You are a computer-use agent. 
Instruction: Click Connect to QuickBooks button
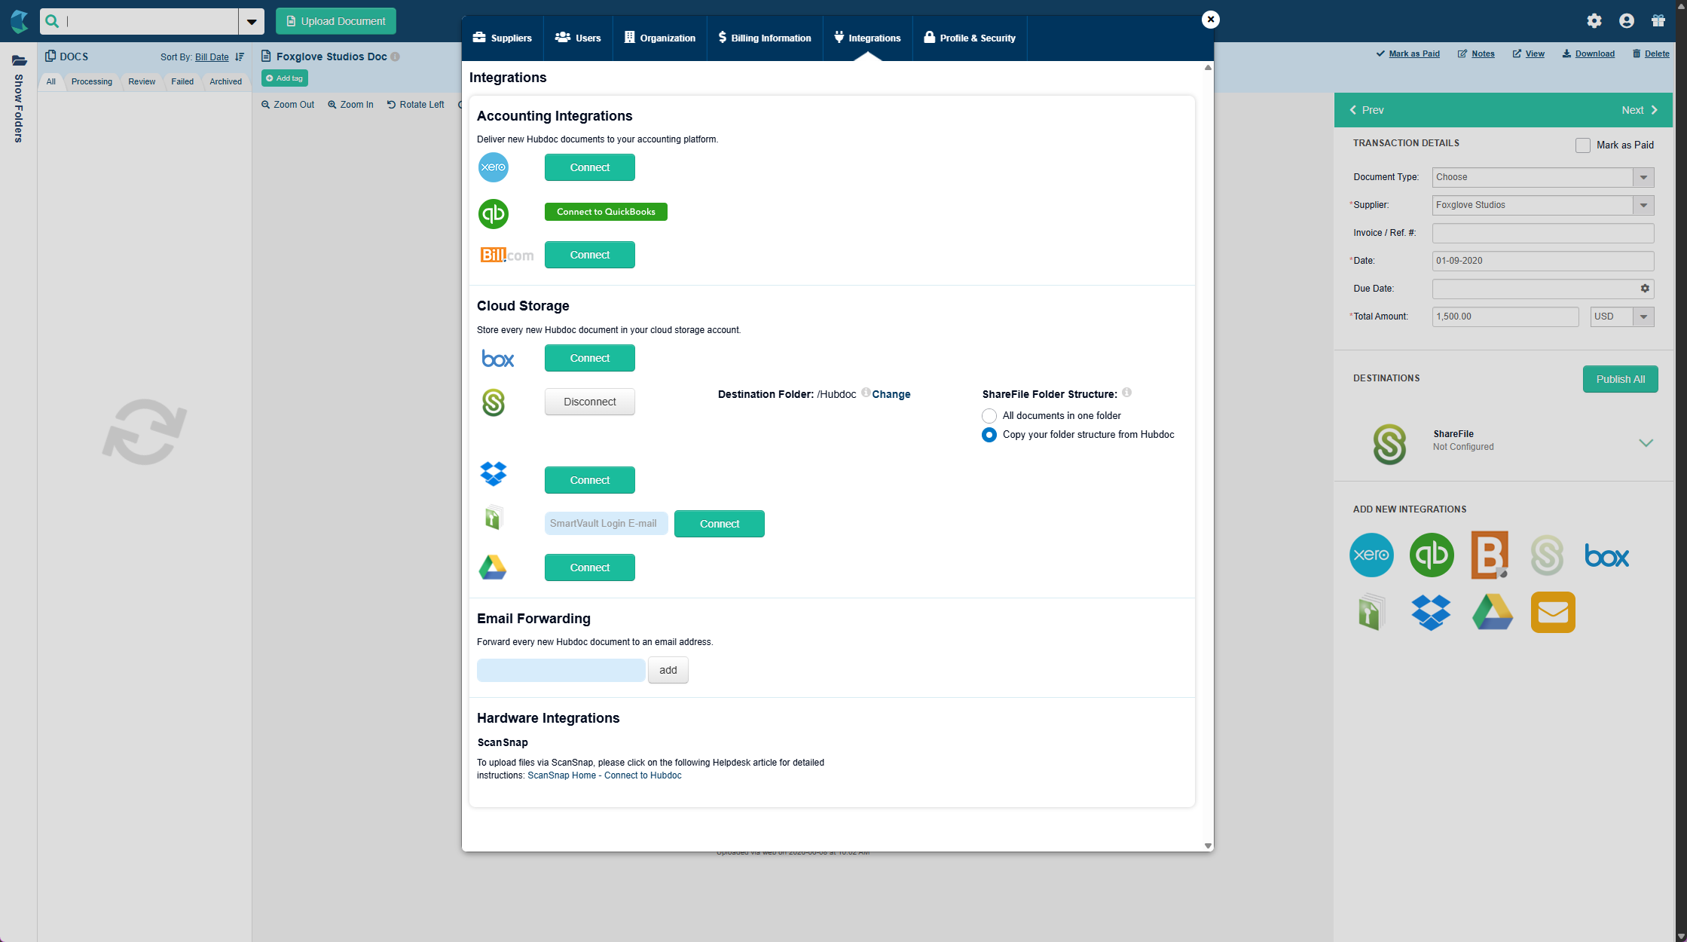[606, 212]
